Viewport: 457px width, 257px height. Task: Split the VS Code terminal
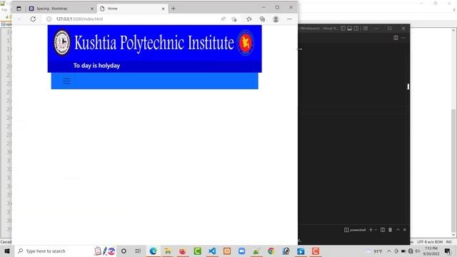[x=383, y=230]
